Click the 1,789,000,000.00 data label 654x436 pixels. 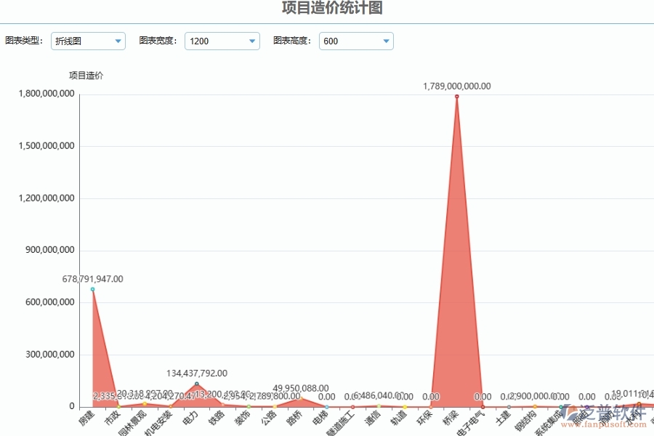[457, 86]
